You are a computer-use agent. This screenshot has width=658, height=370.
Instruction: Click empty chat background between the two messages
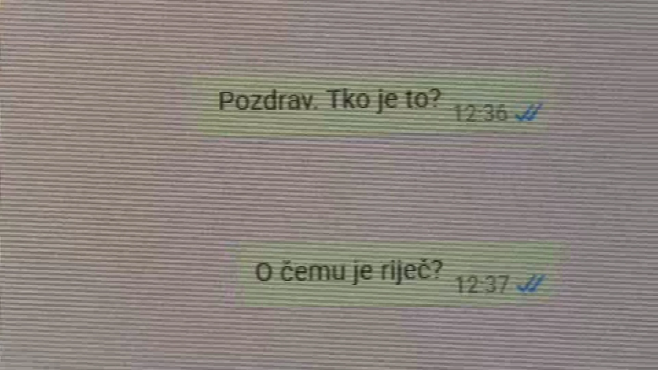[x=377, y=188]
